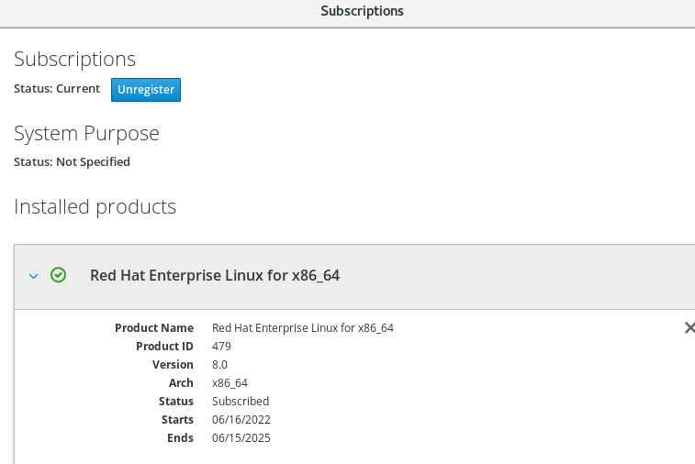Click the Version label
Viewport: 695px width, 464px height.
173,365
